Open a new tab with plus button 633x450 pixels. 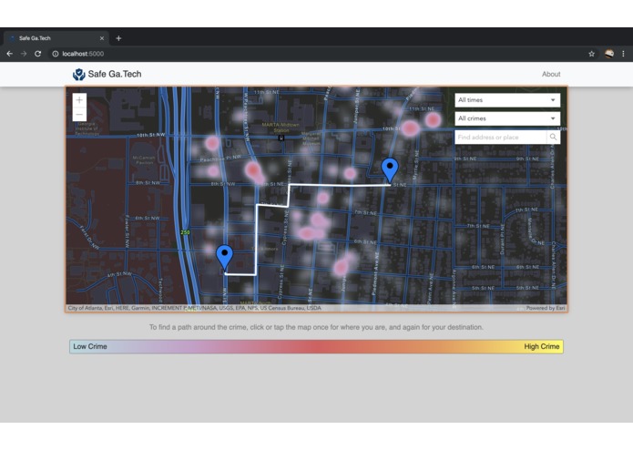[x=118, y=38]
